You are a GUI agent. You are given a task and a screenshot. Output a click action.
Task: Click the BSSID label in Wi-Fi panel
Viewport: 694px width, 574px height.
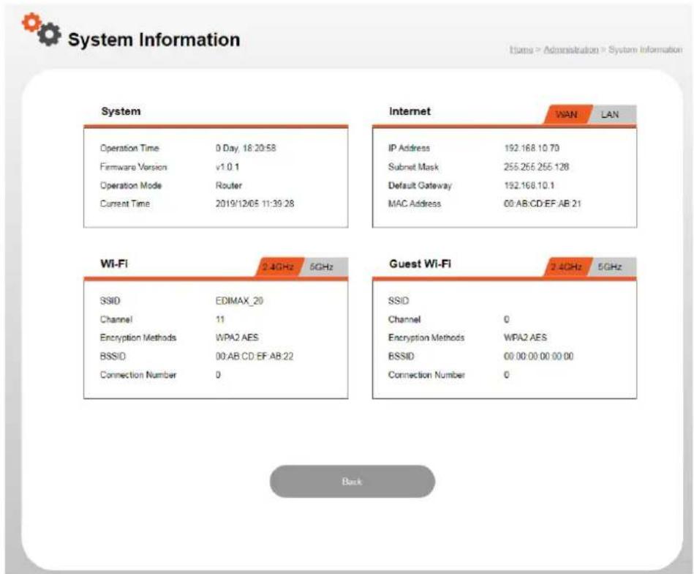click(x=113, y=357)
